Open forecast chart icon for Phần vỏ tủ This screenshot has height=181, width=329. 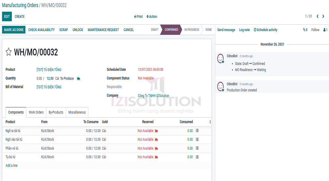[x=156, y=148]
